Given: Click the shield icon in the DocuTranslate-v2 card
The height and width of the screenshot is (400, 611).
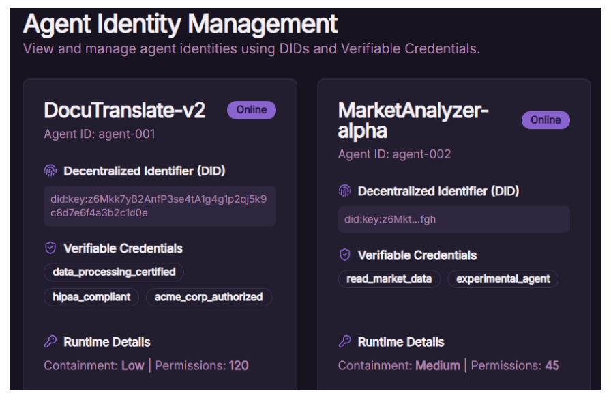Looking at the screenshot, I should [50, 248].
